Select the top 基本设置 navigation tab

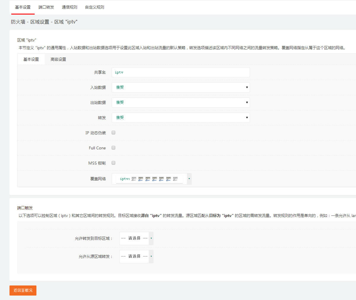pos(23,7)
